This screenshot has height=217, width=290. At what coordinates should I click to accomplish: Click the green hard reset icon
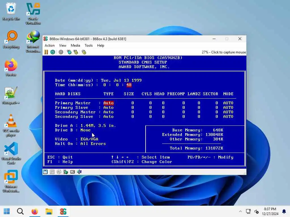click(x=53, y=52)
